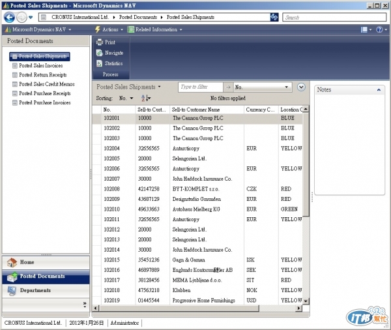
Task: Open the Related Information menu
Action: tap(155, 29)
